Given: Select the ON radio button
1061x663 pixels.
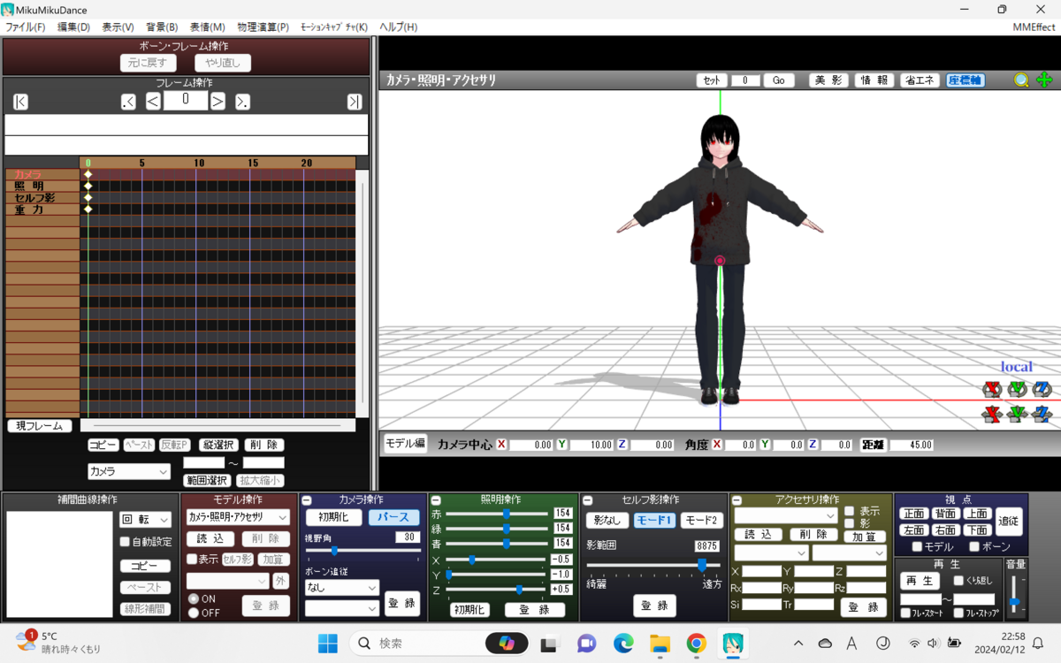Looking at the screenshot, I should (x=194, y=598).
